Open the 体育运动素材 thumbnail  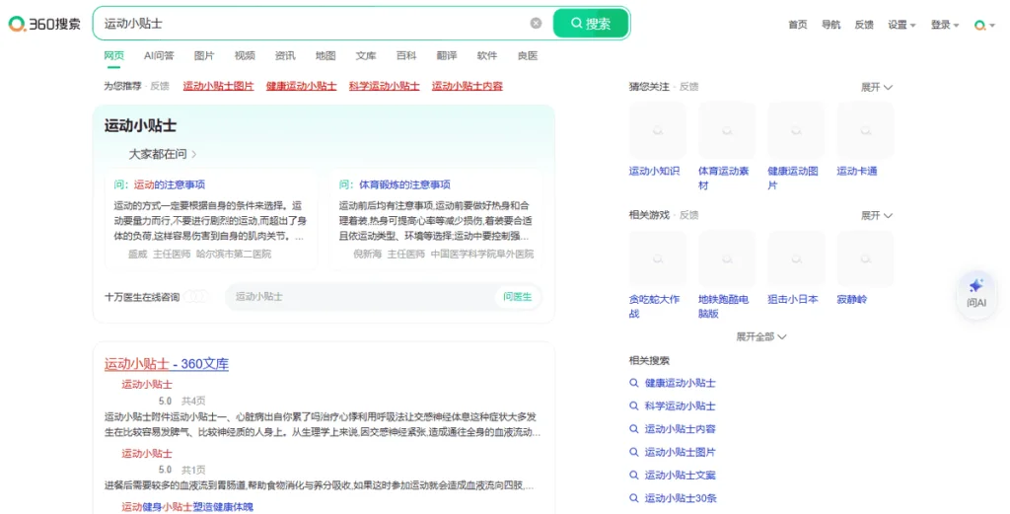pos(727,131)
